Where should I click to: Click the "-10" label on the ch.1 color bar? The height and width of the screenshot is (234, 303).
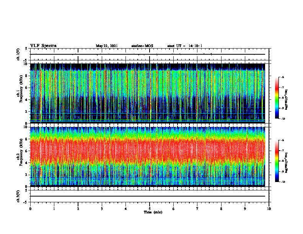283,119
